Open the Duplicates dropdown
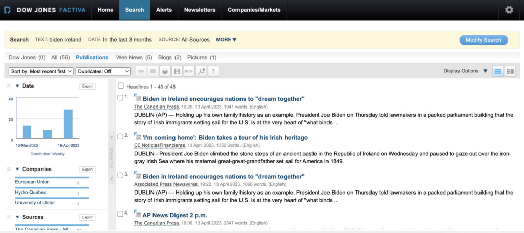 (103, 71)
